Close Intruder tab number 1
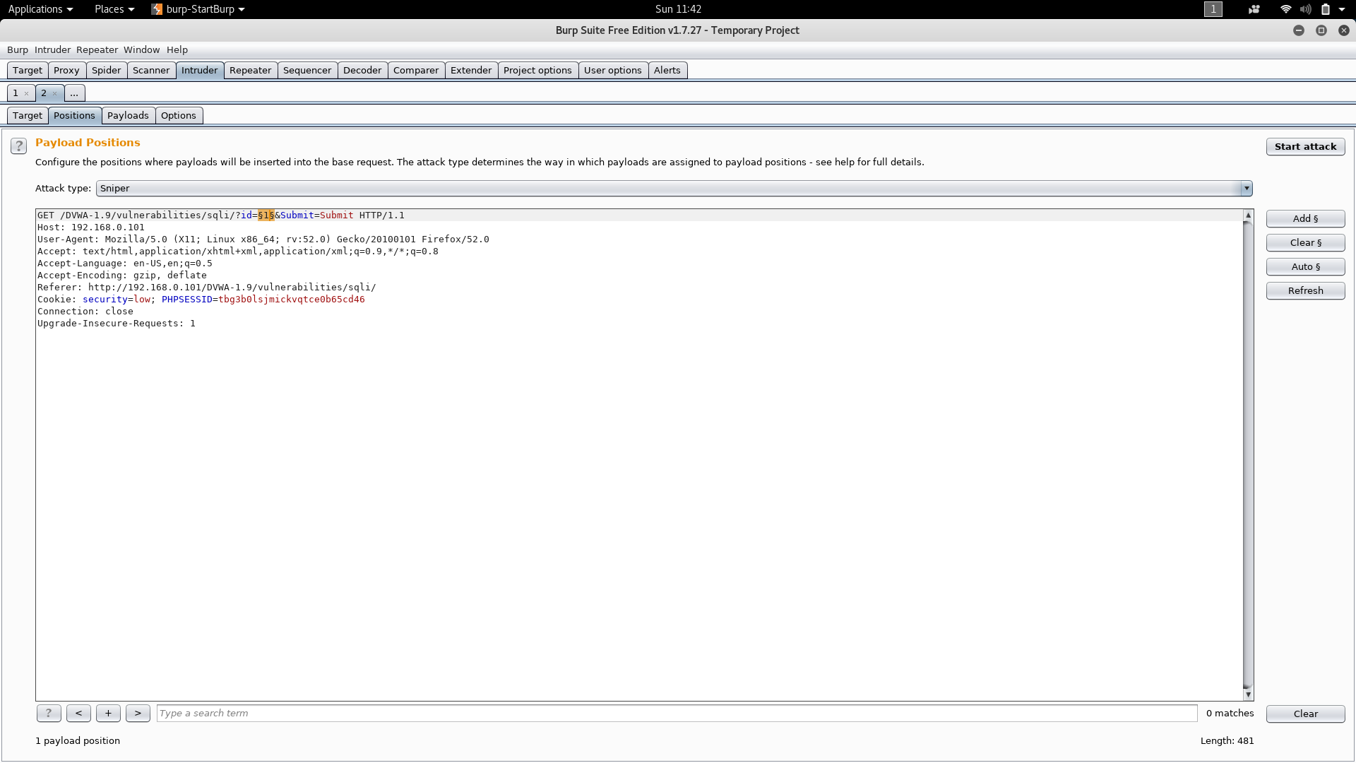This screenshot has width=1356, height=763. 27,93
